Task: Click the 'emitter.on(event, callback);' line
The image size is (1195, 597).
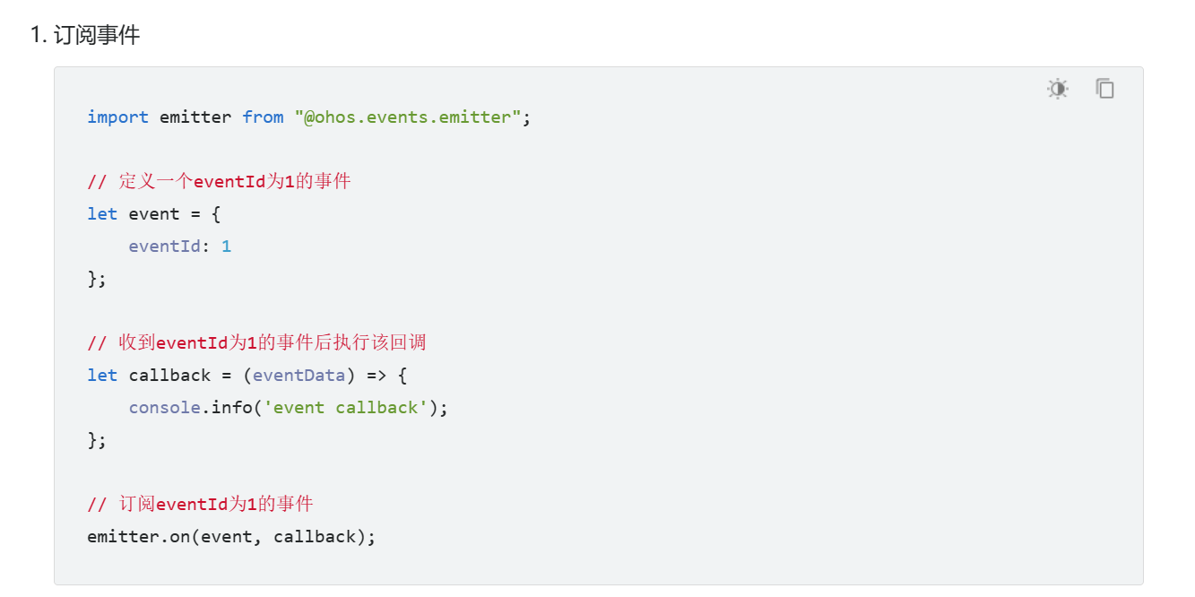Action: coord(231,536)
